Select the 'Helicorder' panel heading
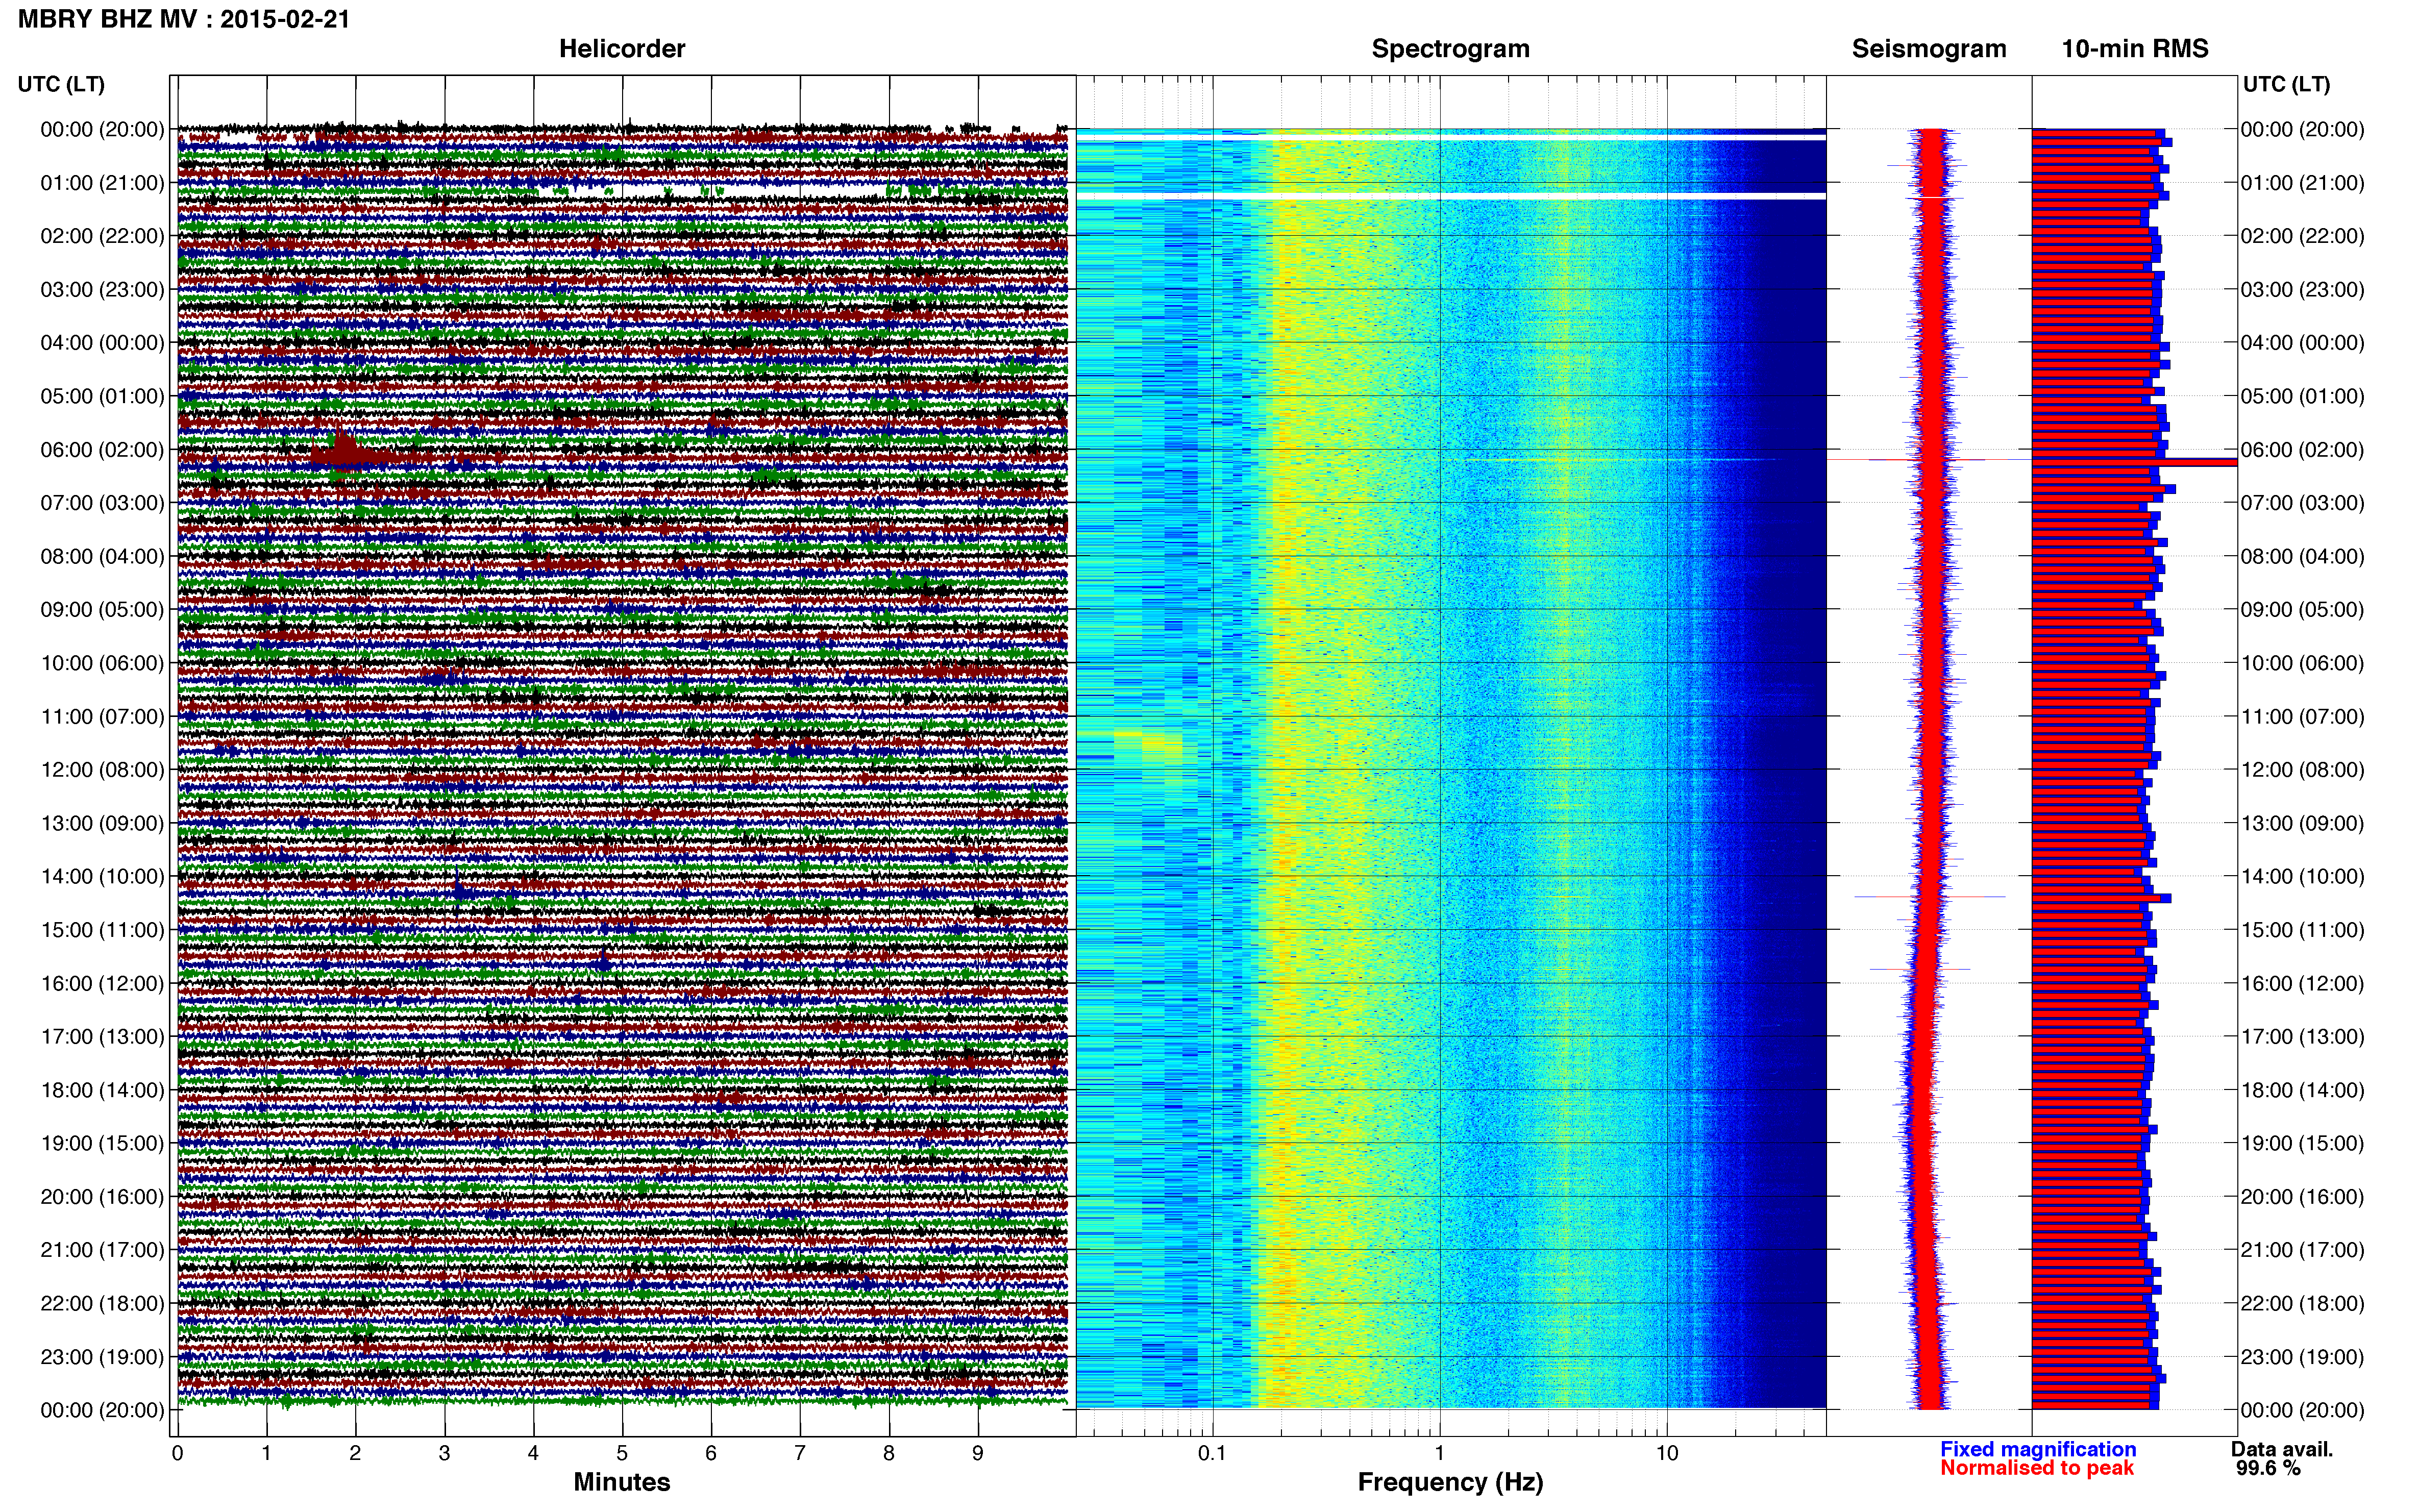Screen dimensions: 2419x1512 tap(622, 48)
